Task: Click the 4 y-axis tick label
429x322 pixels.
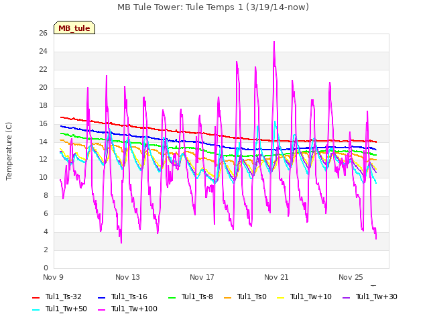Action: tap(46, 231)
